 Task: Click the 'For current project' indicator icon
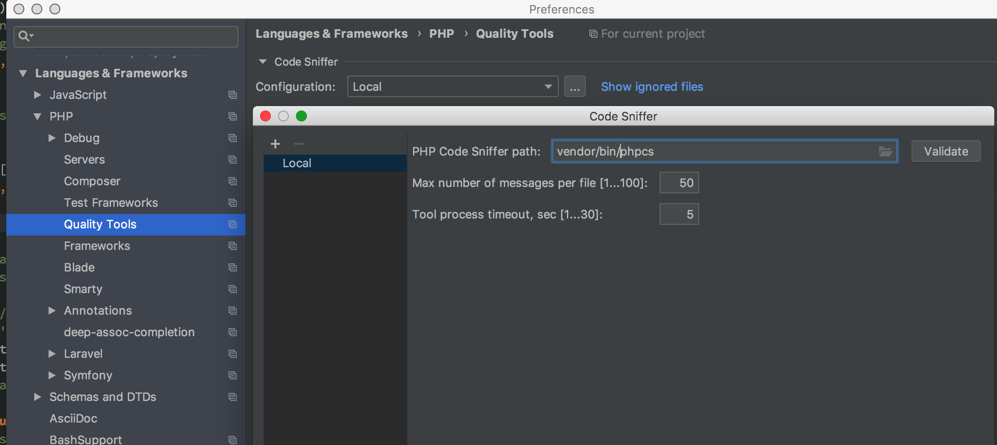(x=593, y=34)
